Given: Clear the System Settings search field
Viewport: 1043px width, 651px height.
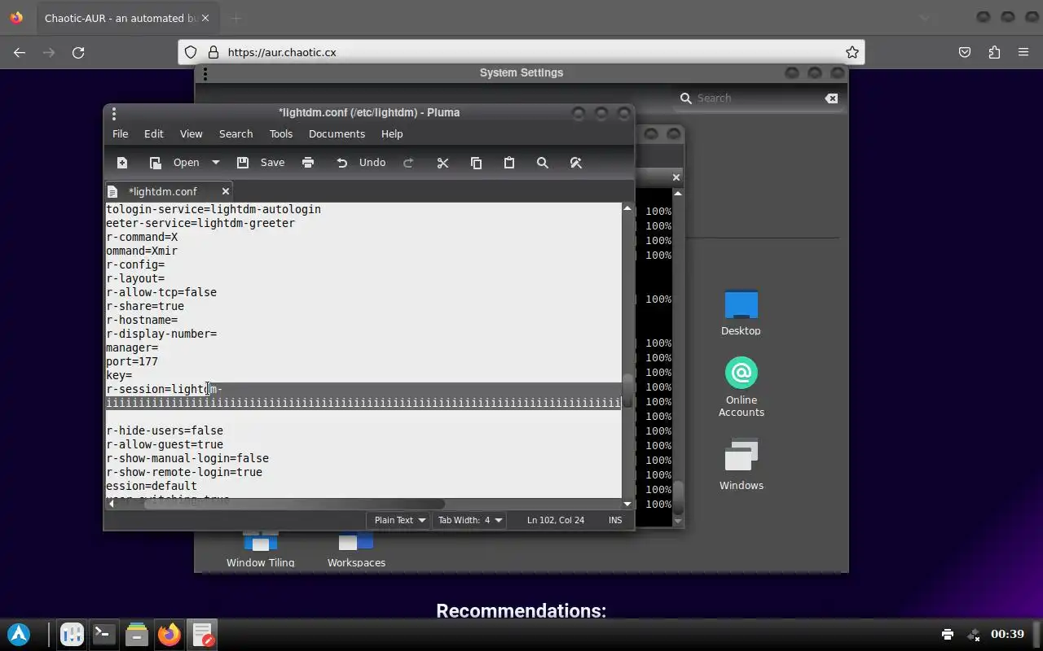Looking at the screenshot, I should point(831,98).
